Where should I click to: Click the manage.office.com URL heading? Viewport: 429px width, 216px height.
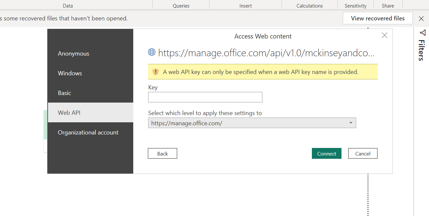[x=266, y=53]
